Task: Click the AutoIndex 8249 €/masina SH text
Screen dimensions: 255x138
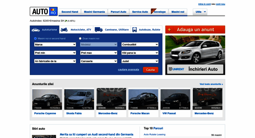Action: point(47,21)
